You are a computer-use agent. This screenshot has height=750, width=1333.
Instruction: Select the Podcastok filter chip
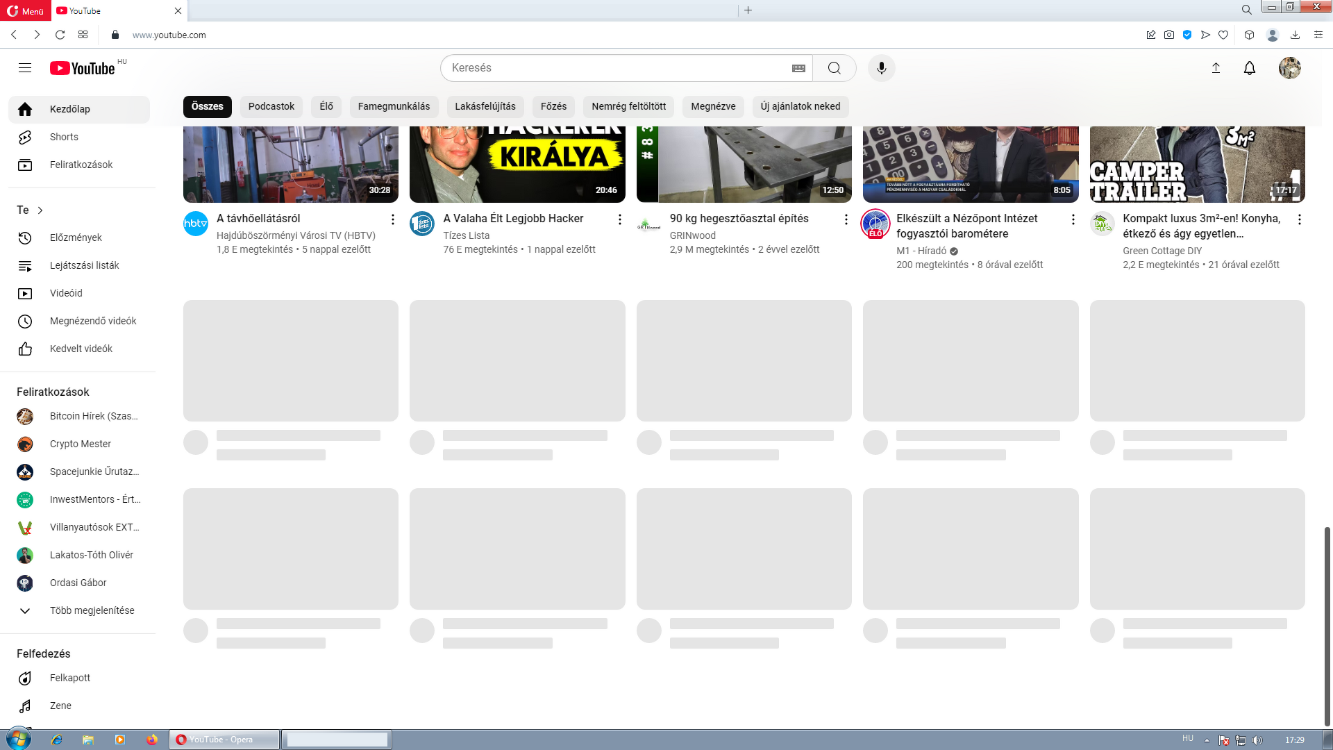click(271, 106)
